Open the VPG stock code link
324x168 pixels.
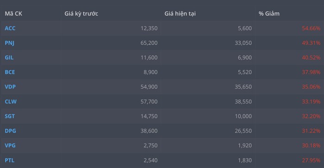tap(10, 145)
